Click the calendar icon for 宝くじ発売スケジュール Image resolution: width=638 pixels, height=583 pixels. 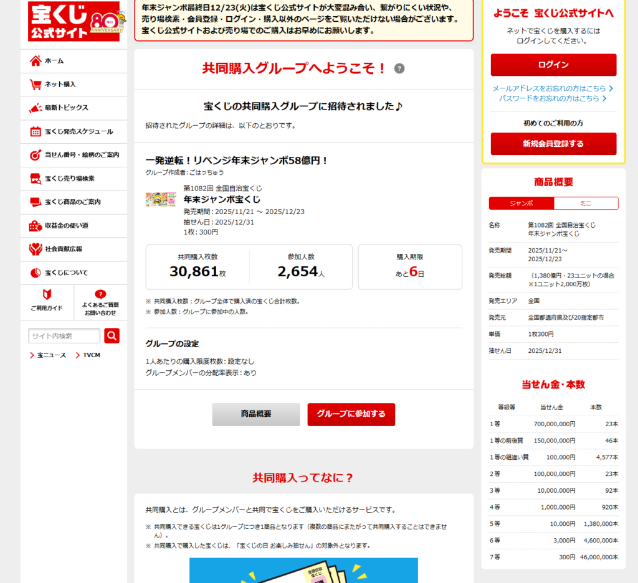(36, 131)
